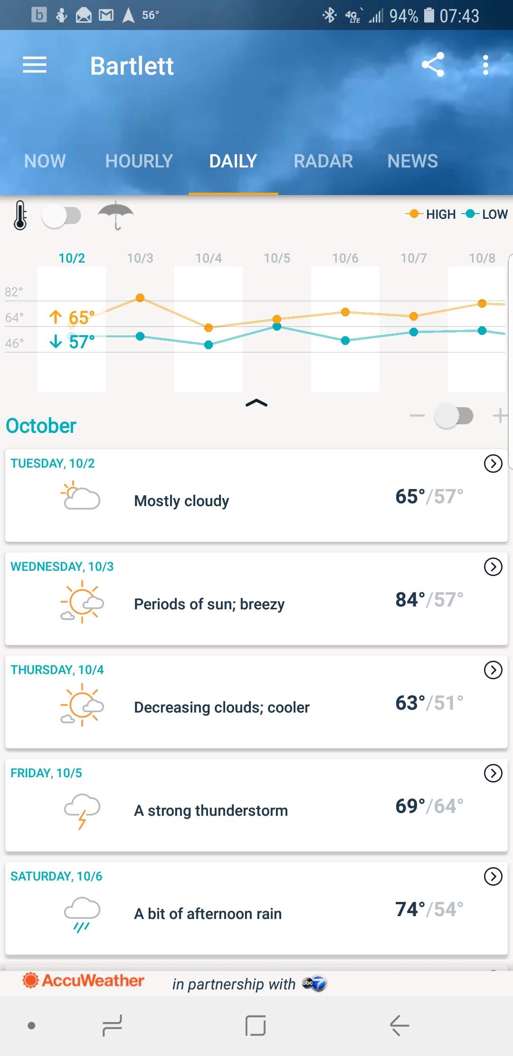Switch to the HOURLY tab
Screen dimensions: 513x1056
(139, 161)
